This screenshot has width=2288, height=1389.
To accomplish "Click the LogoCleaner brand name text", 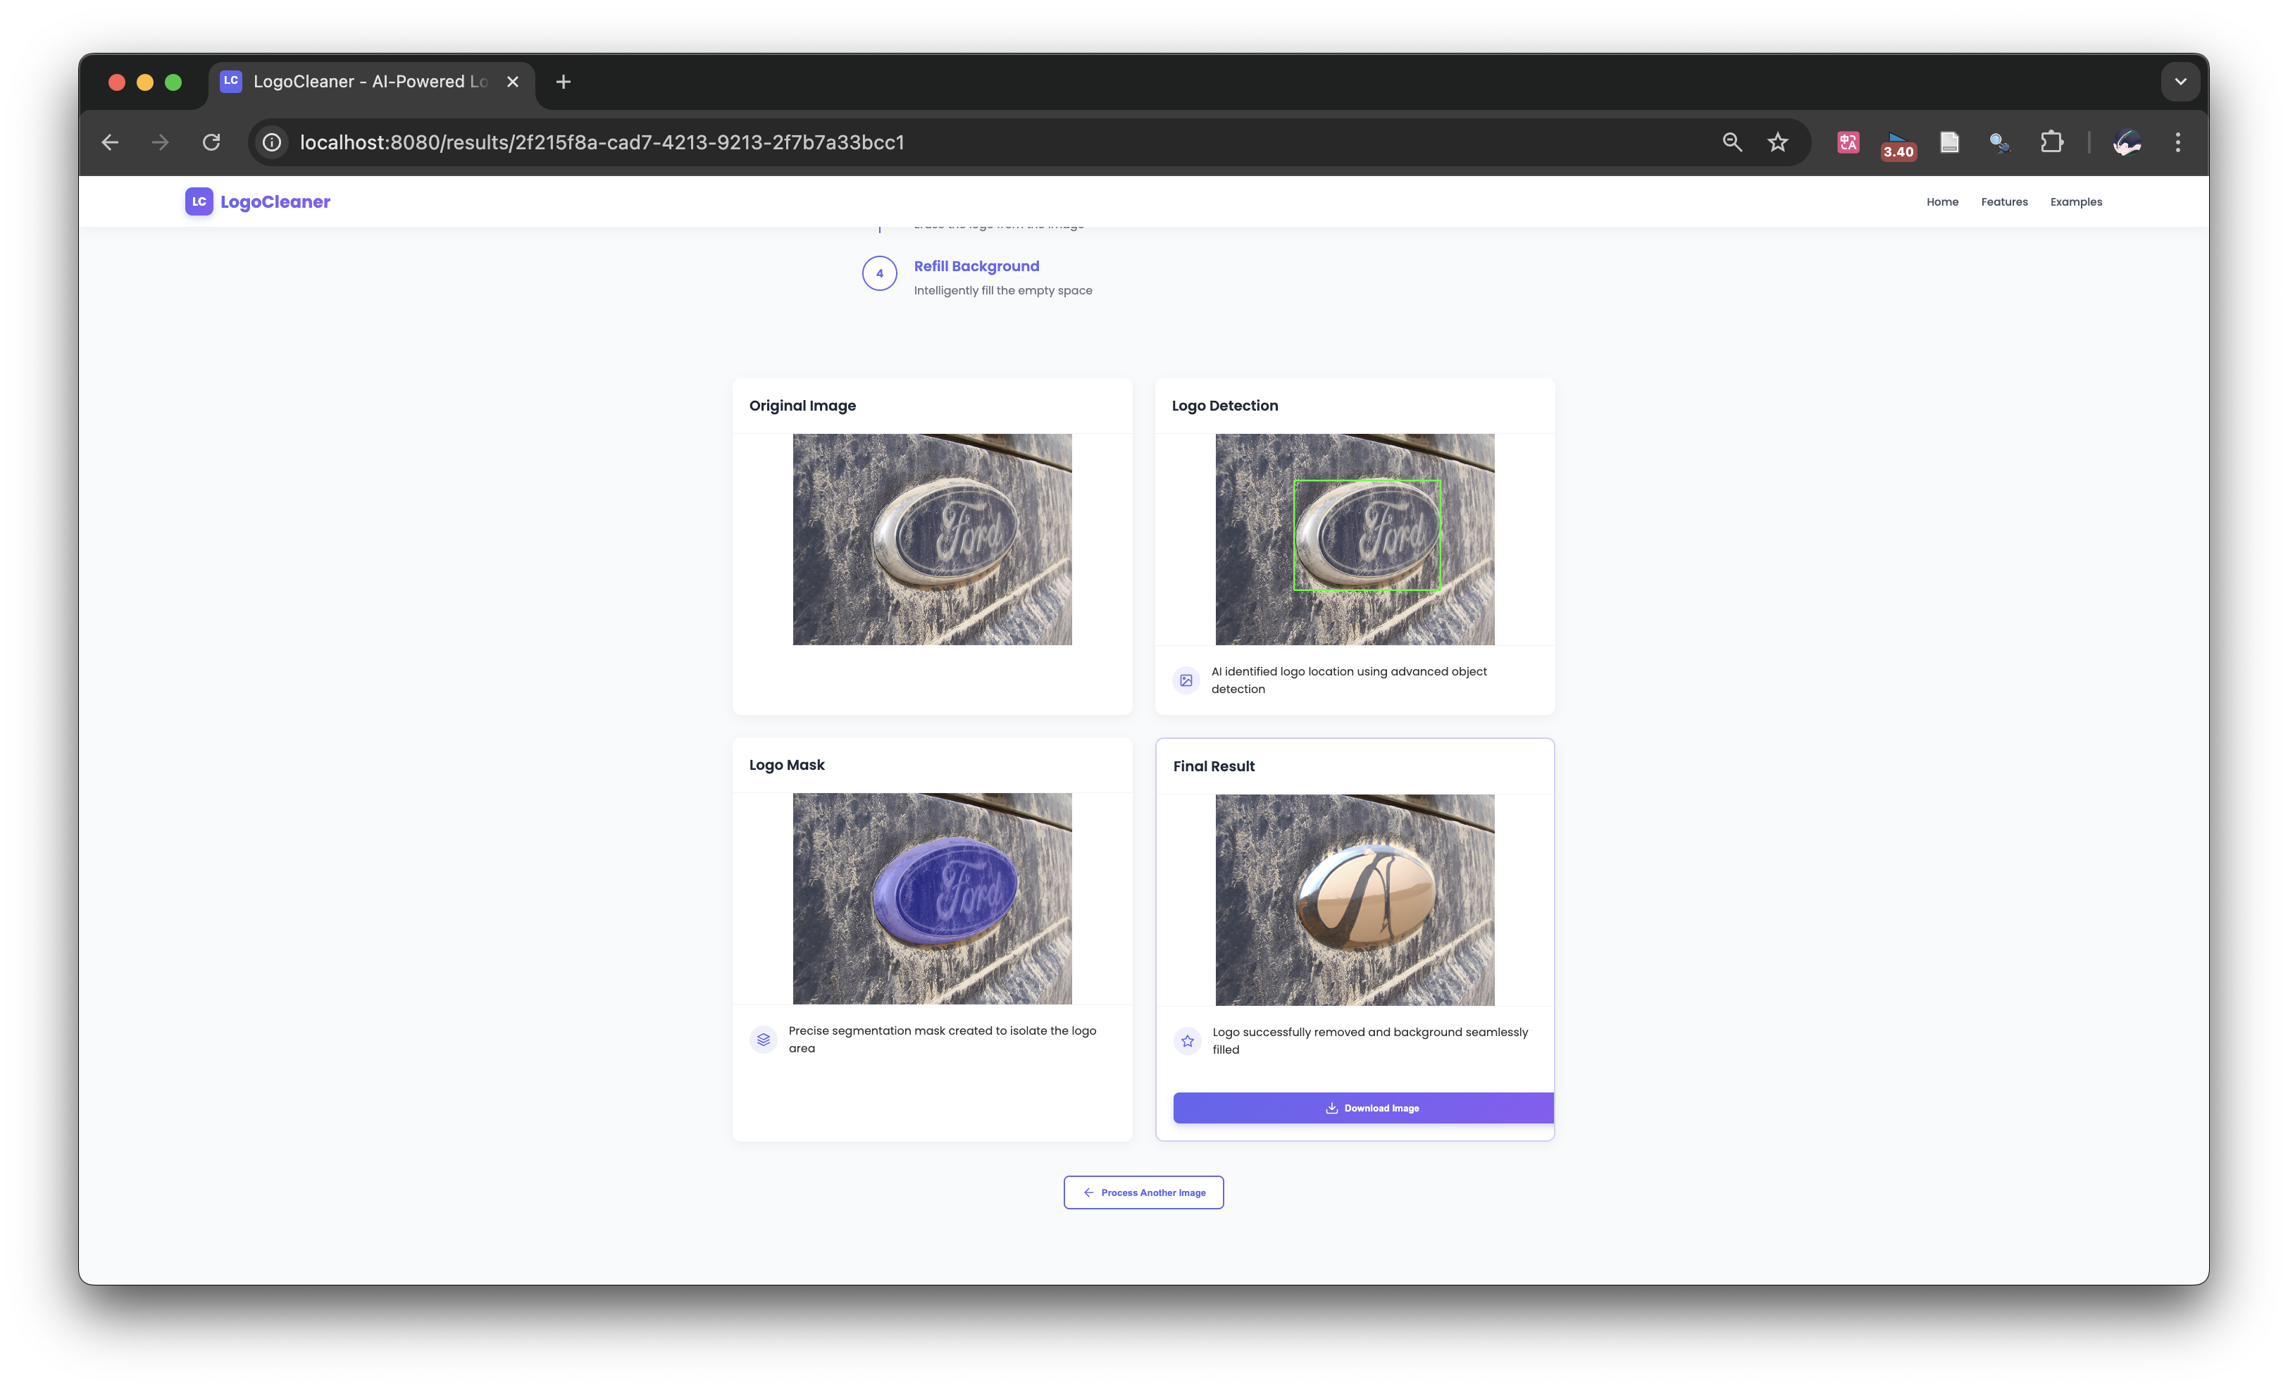I will [x=275, y=201].
